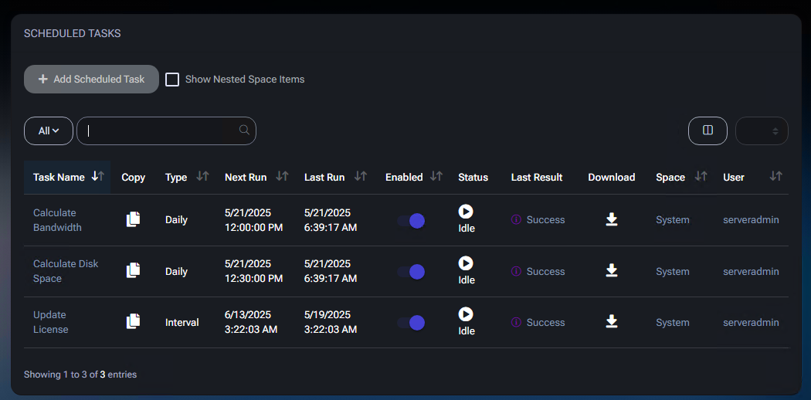Click Add Scheduled Task button
Viewport: 811px width, 400px height.
pyautogui.click(x=91, y=79)
